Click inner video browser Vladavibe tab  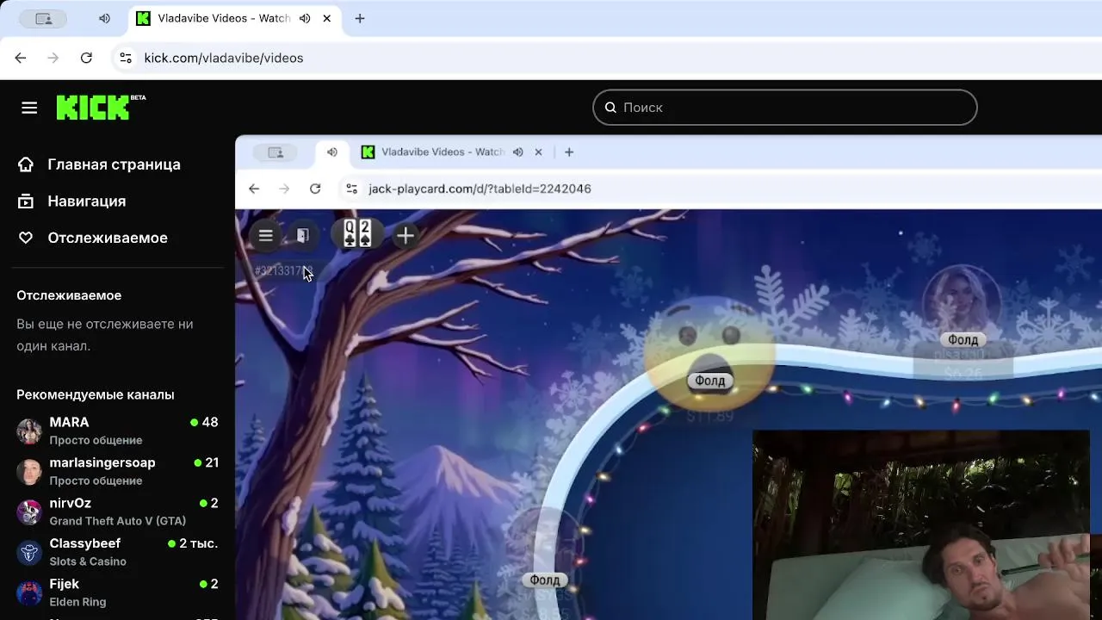(x=443, y=152)
